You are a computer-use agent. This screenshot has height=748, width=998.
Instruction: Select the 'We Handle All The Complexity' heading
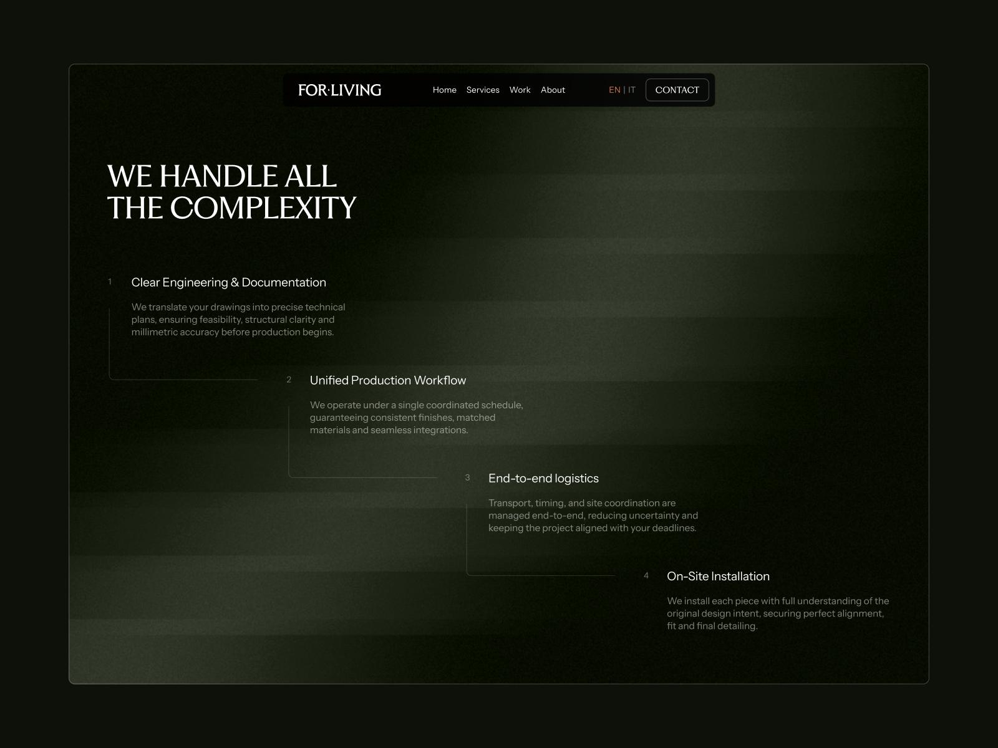(231, 192)
